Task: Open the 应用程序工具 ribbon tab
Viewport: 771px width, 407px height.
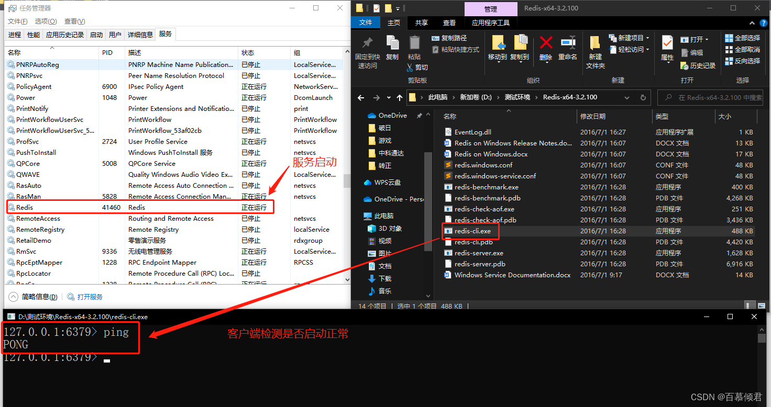Action: (491, 23)
